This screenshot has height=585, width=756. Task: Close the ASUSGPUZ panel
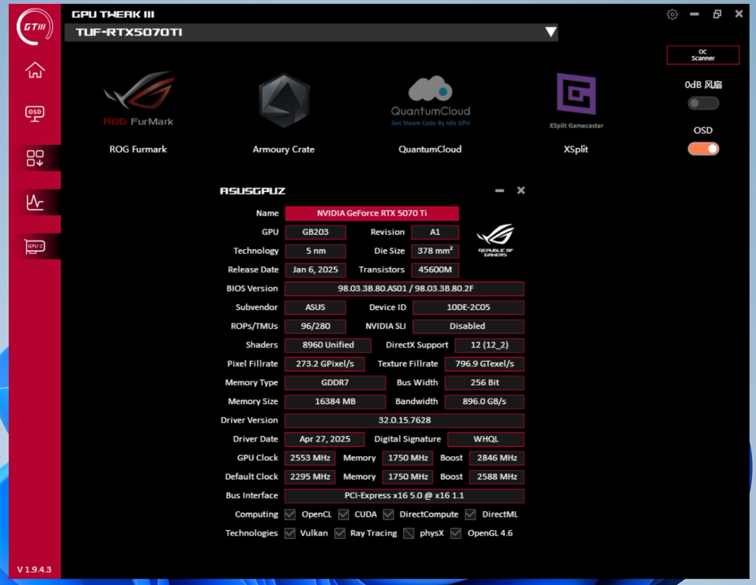pyautogui.click(x=521, y=190)
